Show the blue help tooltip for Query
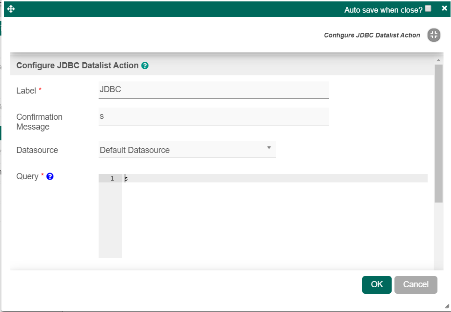 (x=50, y=176)
